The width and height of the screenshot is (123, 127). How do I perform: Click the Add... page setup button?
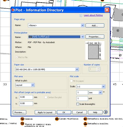click(95, 26)
